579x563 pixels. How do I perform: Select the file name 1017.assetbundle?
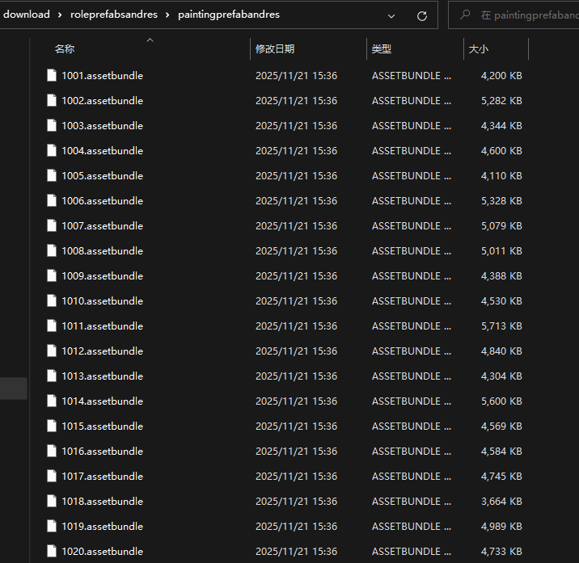[x=102, y=477]
